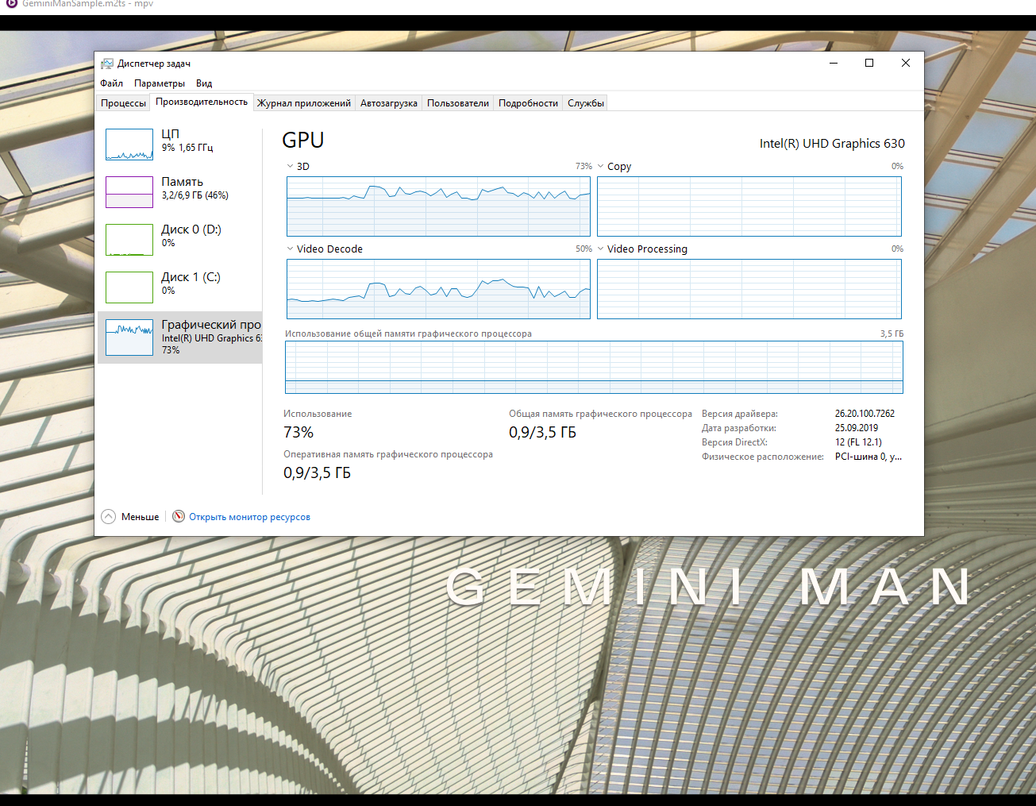Viewport: 1036px width, 806px height.
Task: Click the Copy engine graph
Action: [x=749, y=206]
